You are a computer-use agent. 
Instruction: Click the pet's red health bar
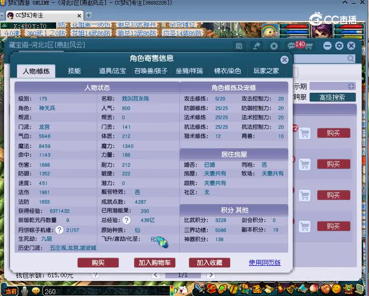click(295, 26)
